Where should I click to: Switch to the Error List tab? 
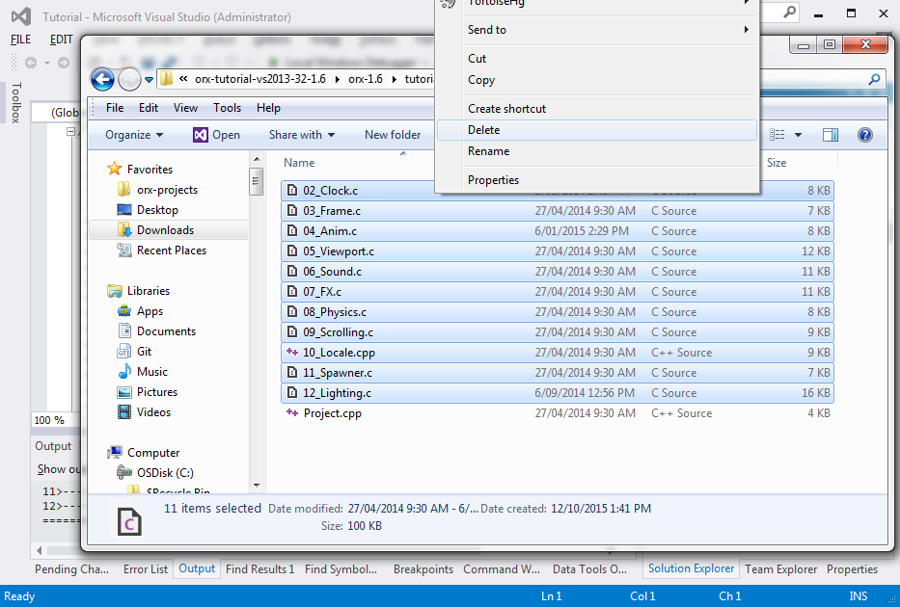coord(146,569)
